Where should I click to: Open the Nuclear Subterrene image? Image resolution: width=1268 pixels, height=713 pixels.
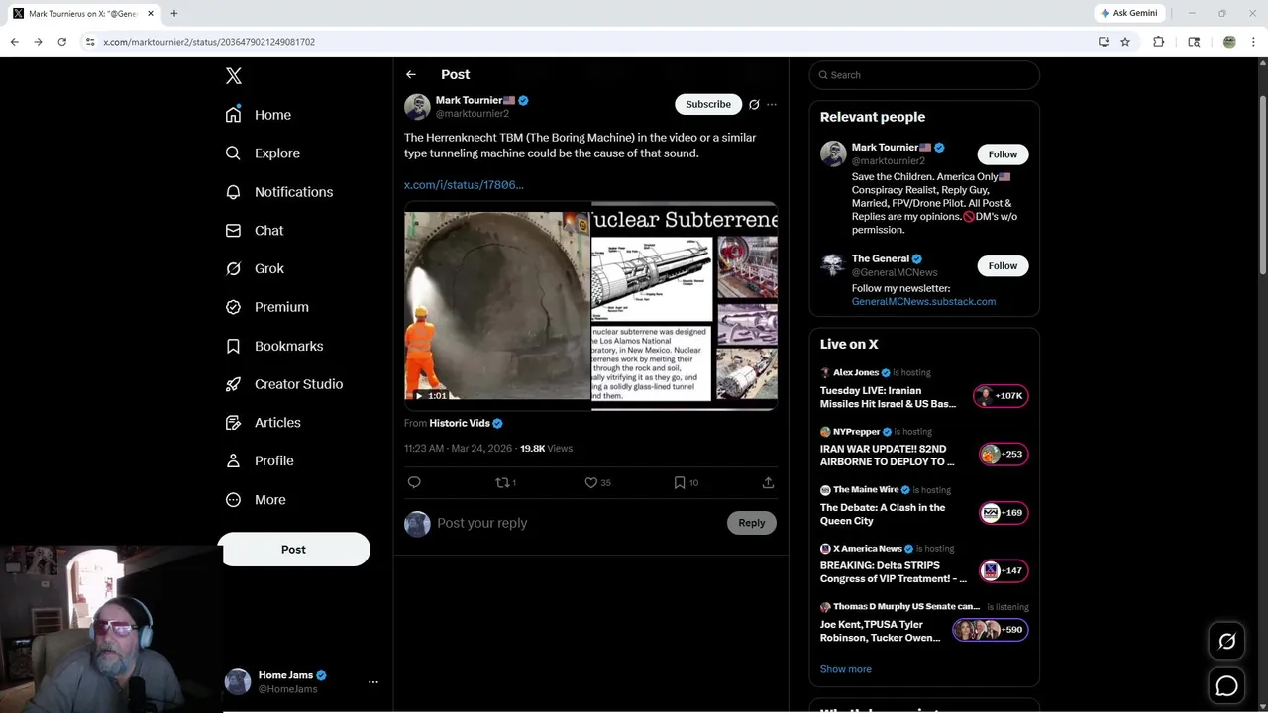coord(685,305)
